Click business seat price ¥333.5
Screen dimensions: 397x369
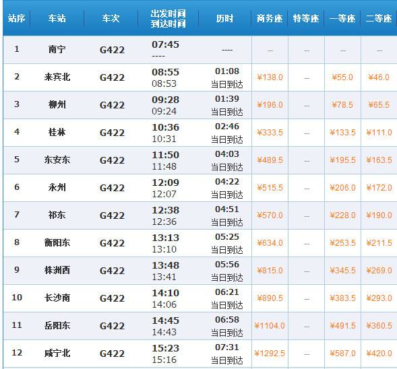(x=270, y=132)
